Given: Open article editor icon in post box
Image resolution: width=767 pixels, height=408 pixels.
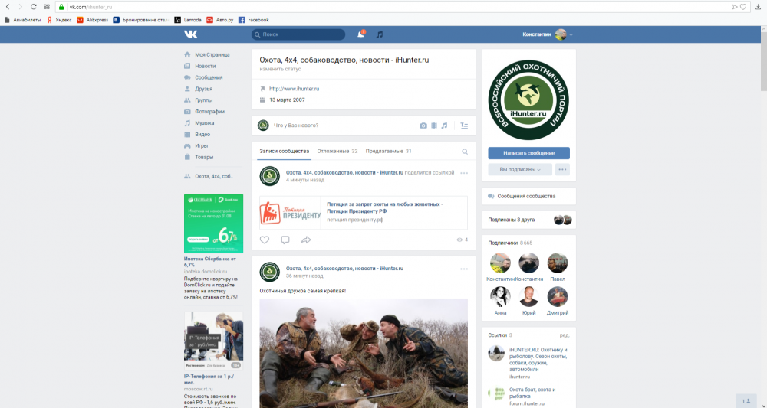Looking at the screenshot, I should tap(464, 126).
